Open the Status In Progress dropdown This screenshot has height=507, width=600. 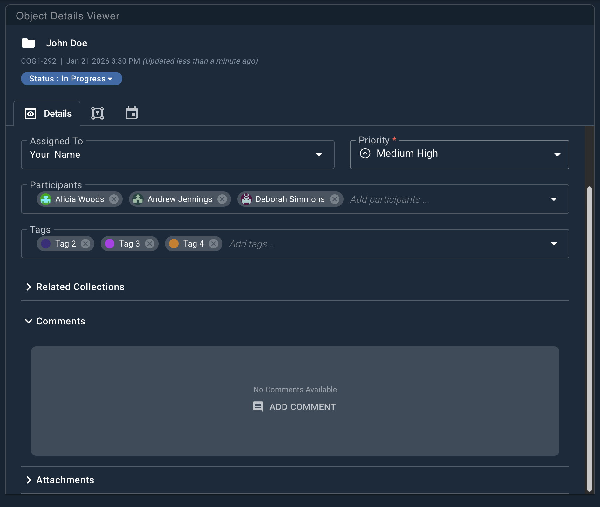click(71, 79)
